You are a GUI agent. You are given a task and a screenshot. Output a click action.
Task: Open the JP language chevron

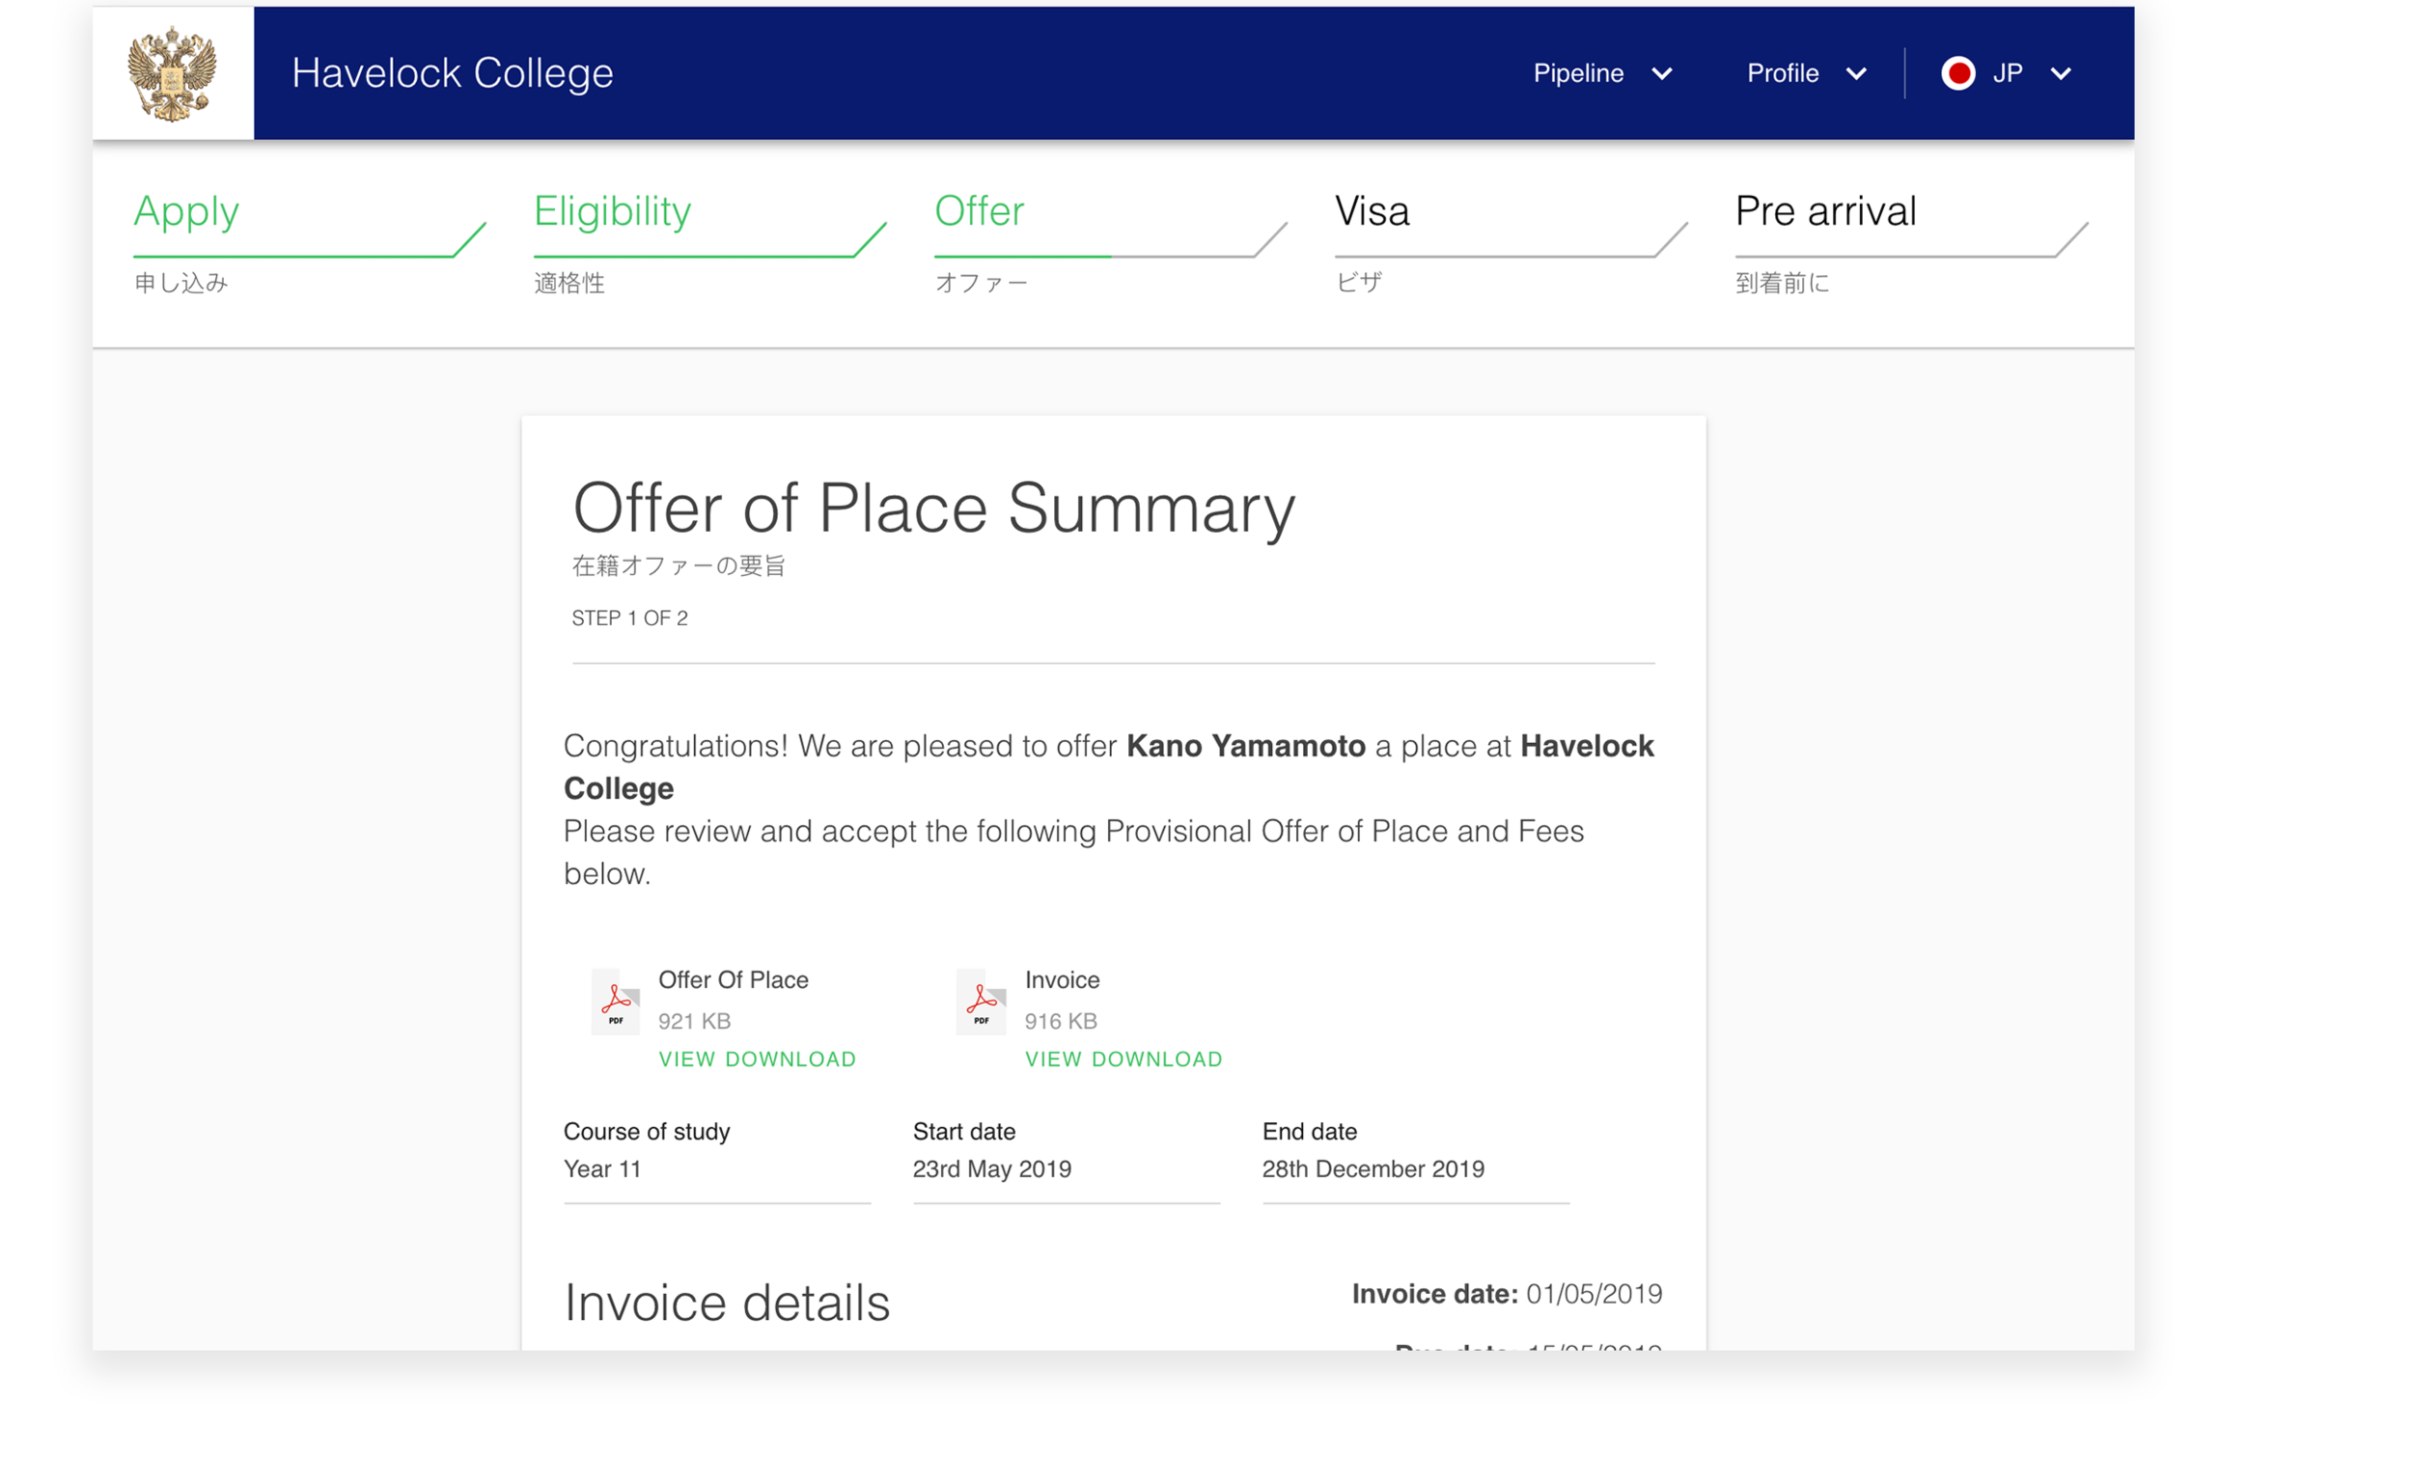2061,74
